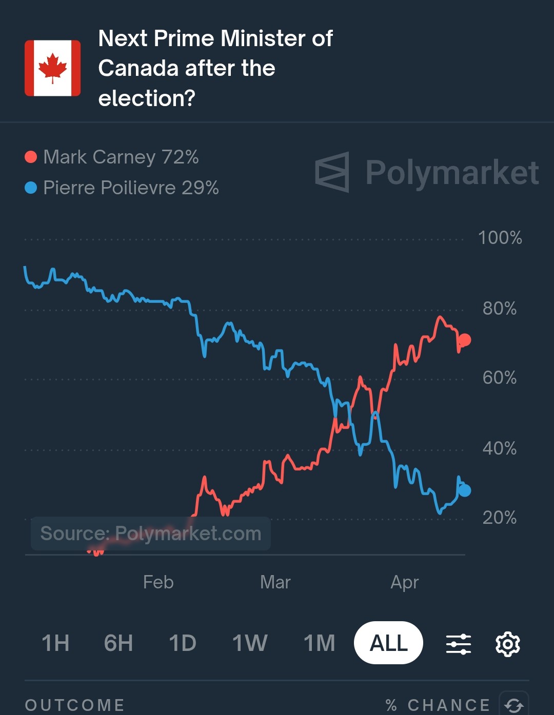Tap the Canada flag market icon
The width and height of the screenshot is (554, 715).
[53, 68]
